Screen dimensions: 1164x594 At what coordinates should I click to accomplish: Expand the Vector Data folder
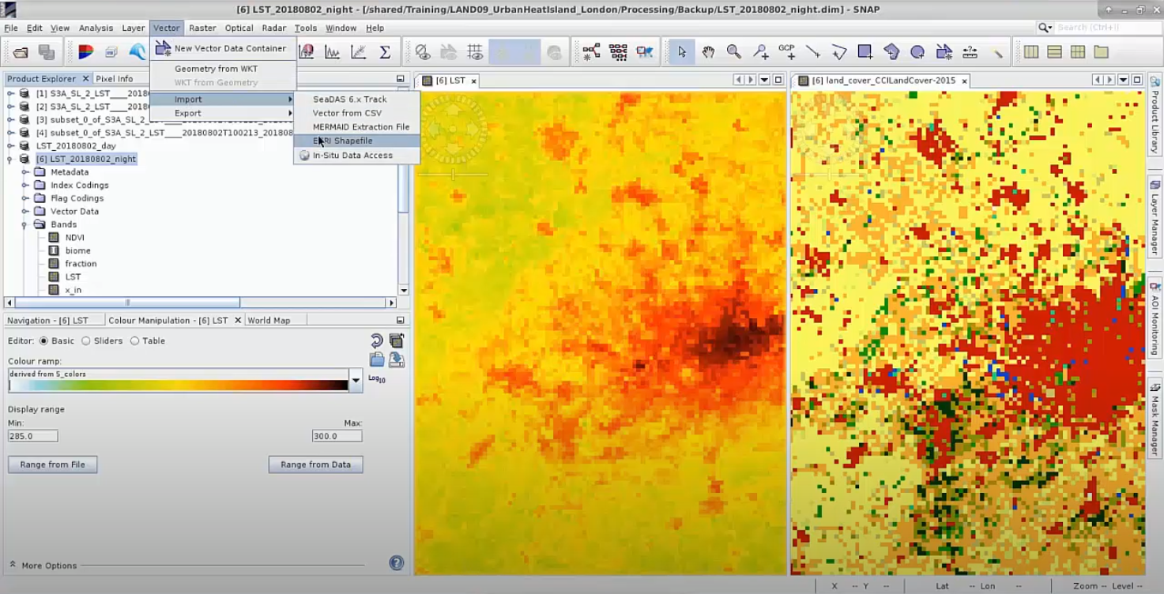coord(25,212)
